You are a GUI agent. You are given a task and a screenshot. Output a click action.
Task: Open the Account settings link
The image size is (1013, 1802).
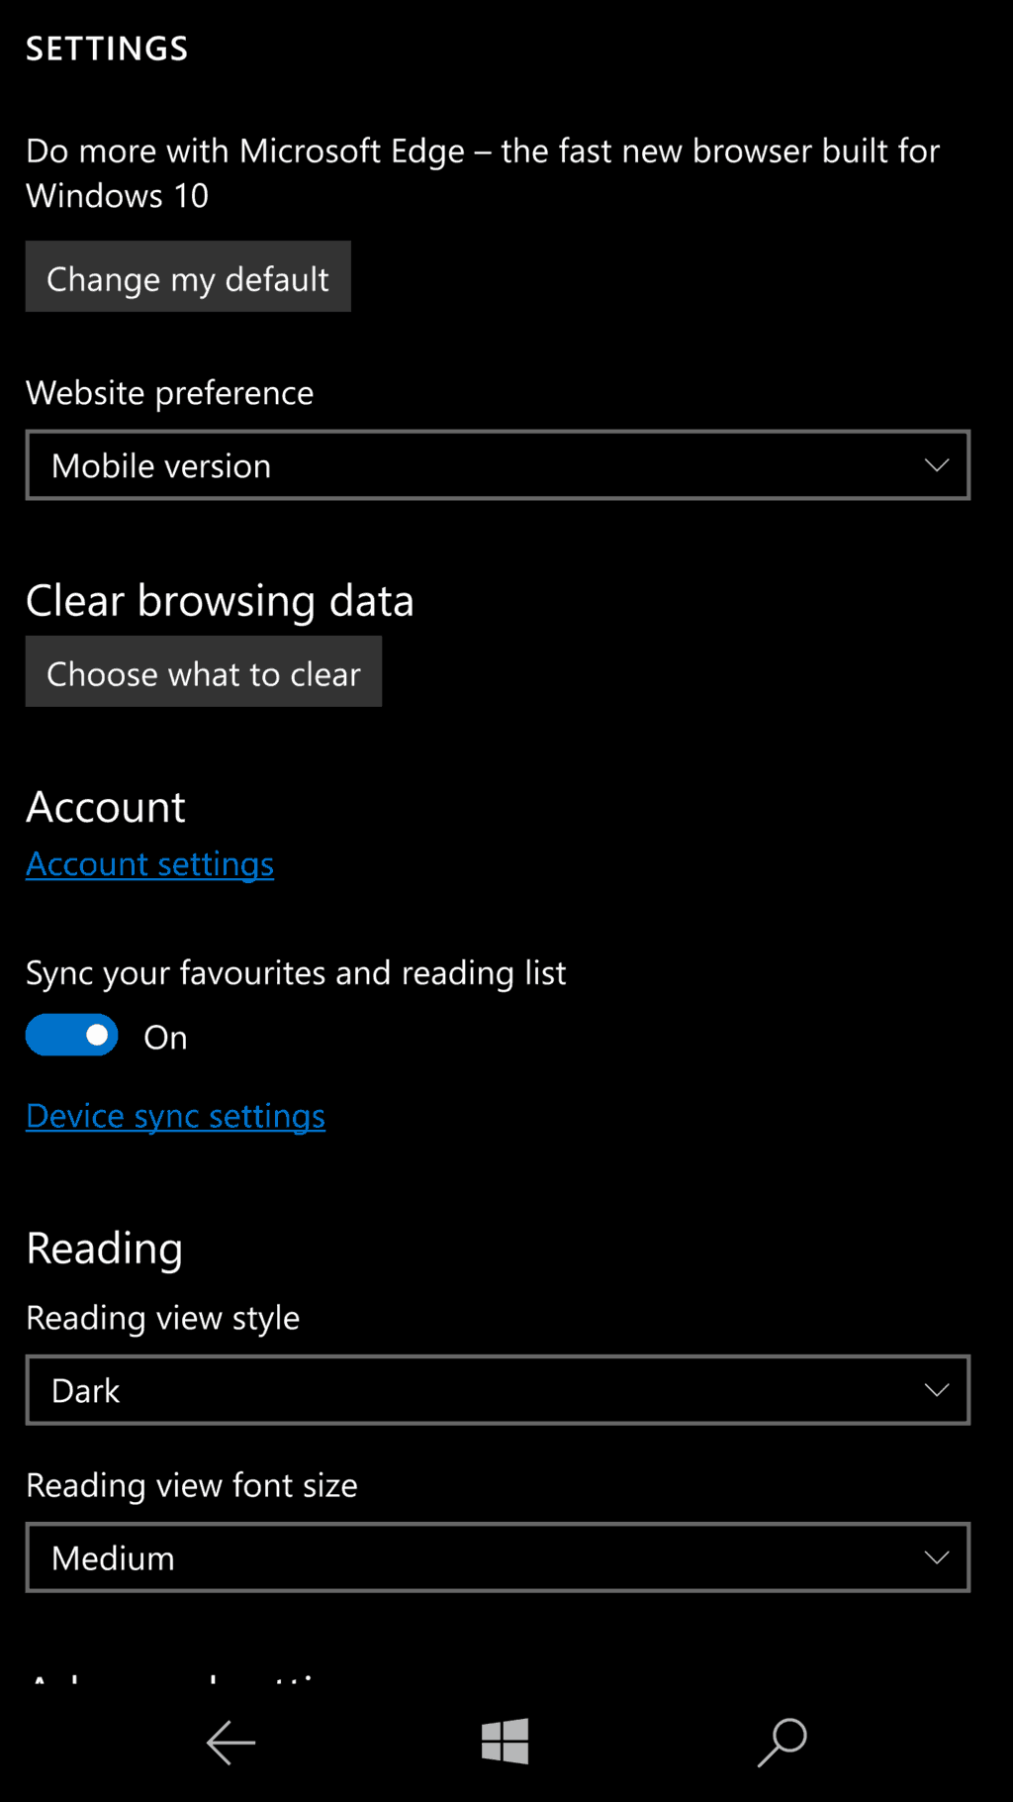[149, 864]
